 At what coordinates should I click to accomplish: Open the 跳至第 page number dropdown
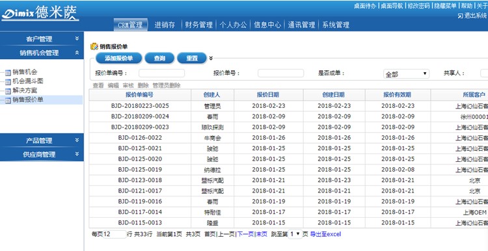(295, 234)
